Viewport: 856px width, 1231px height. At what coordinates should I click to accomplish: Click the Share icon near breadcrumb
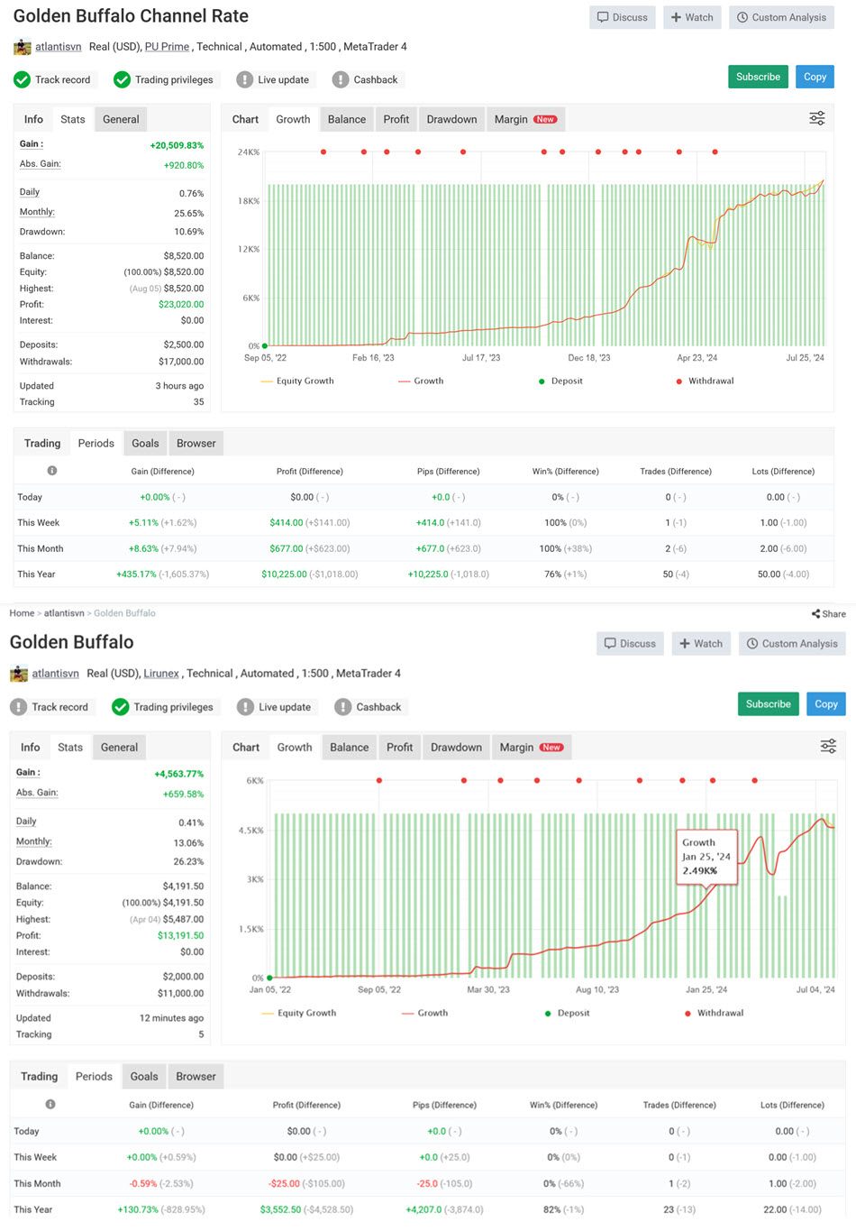point(816,614)
